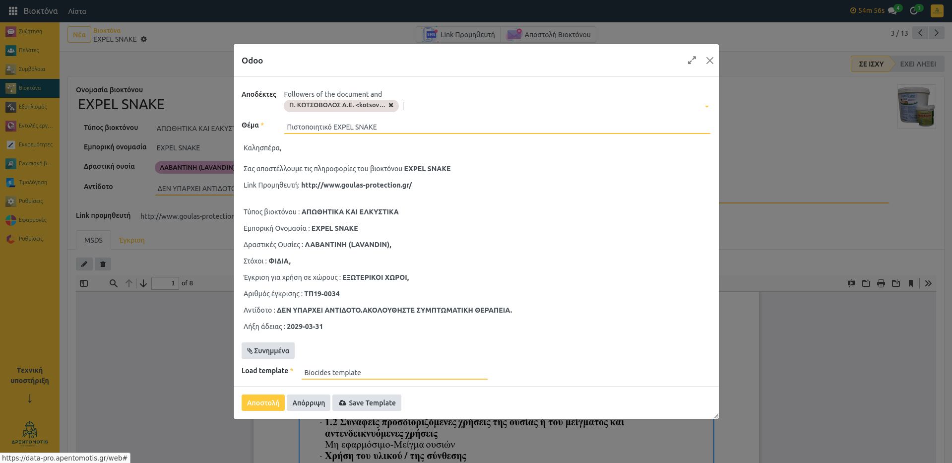The width and height of the screenshot is (952, 463).
Task: Click the Save Template button
Action: click(x=367, y=403)
